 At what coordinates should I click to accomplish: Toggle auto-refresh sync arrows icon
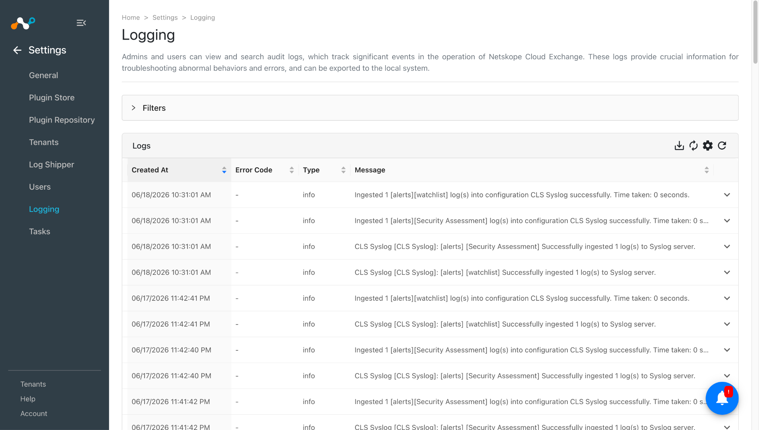pyautogui.click(x=693, y=146)
